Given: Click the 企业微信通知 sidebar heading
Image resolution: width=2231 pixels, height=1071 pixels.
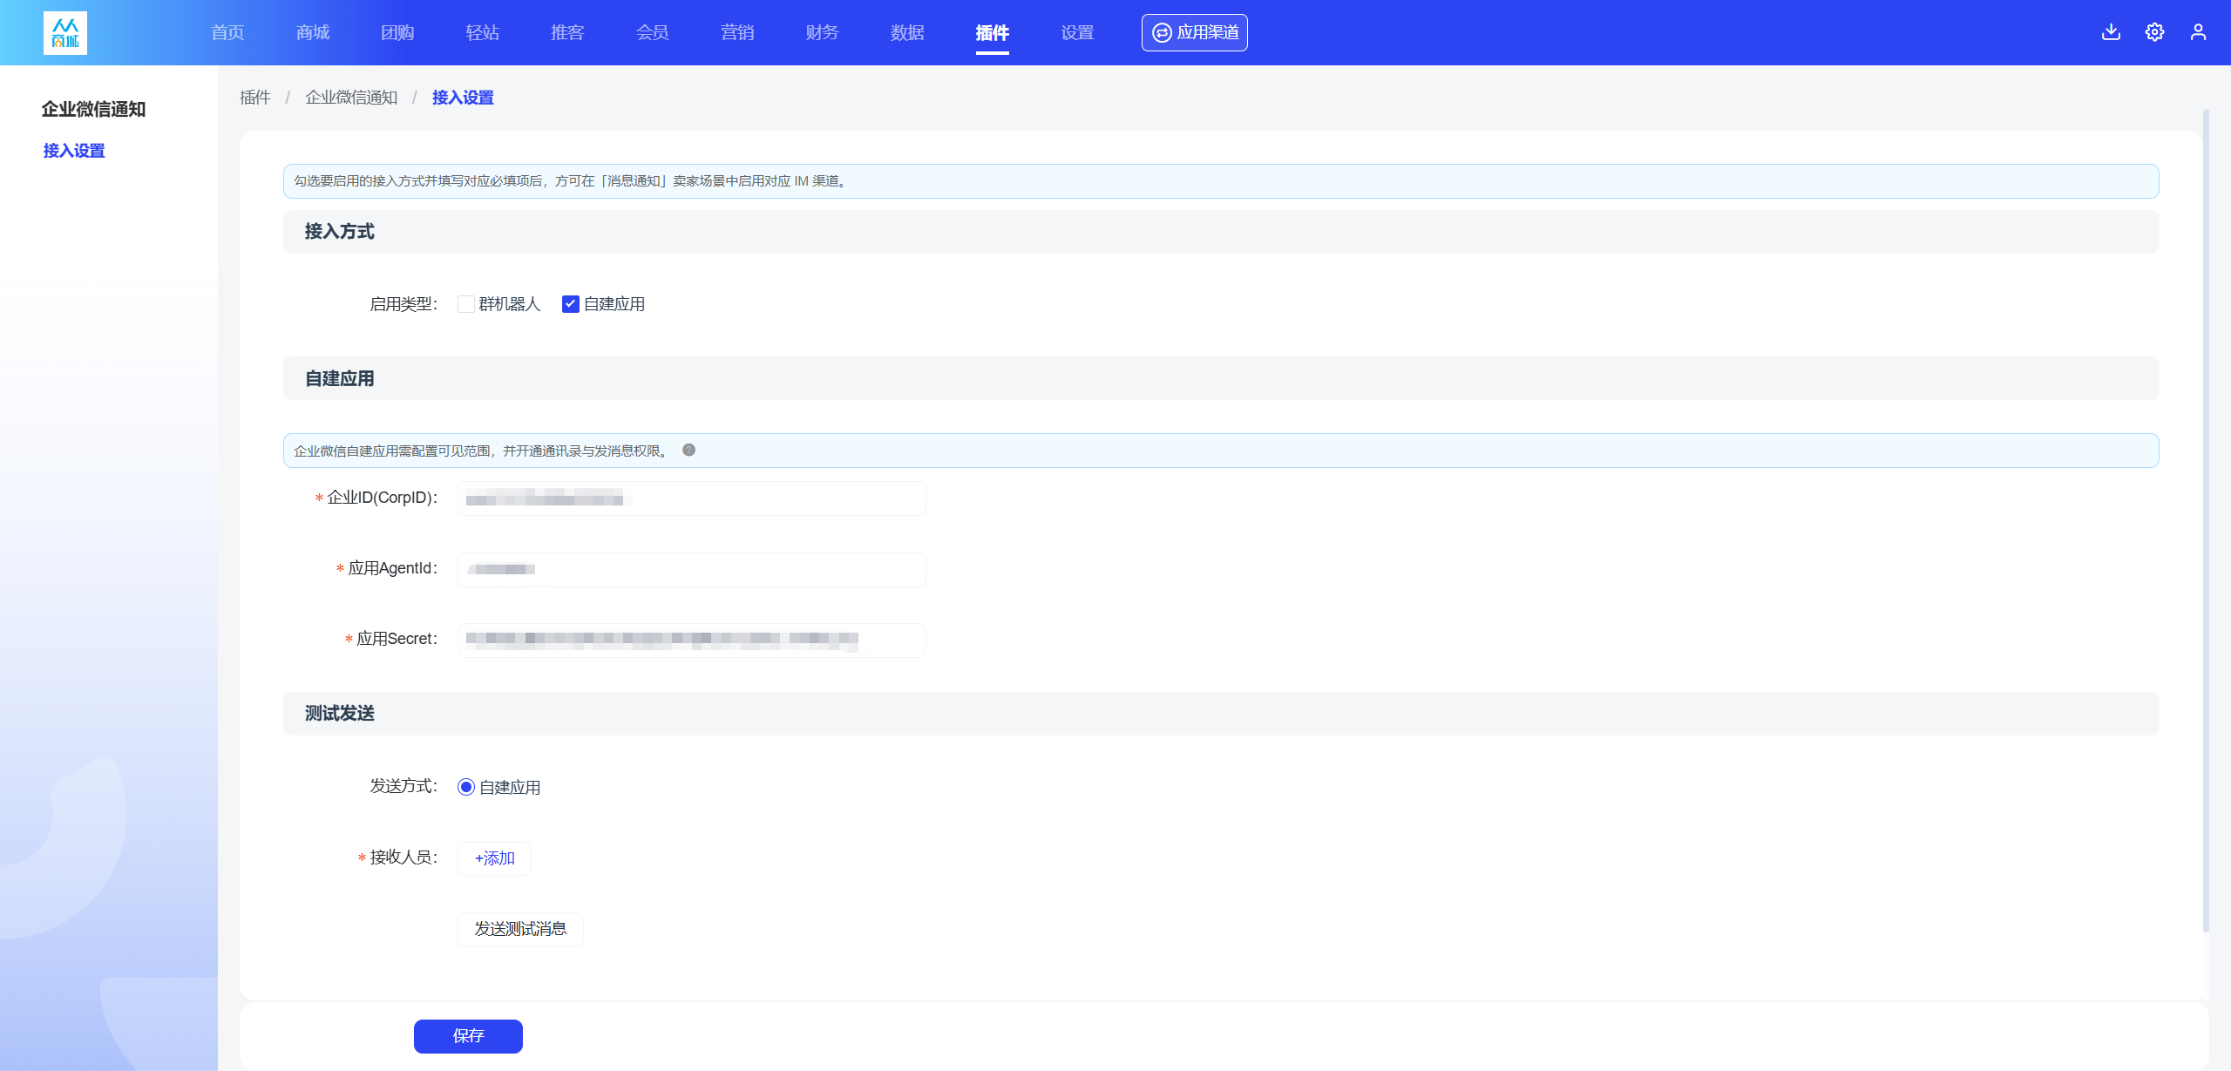Looking at the screenshot, I should 93,109.
